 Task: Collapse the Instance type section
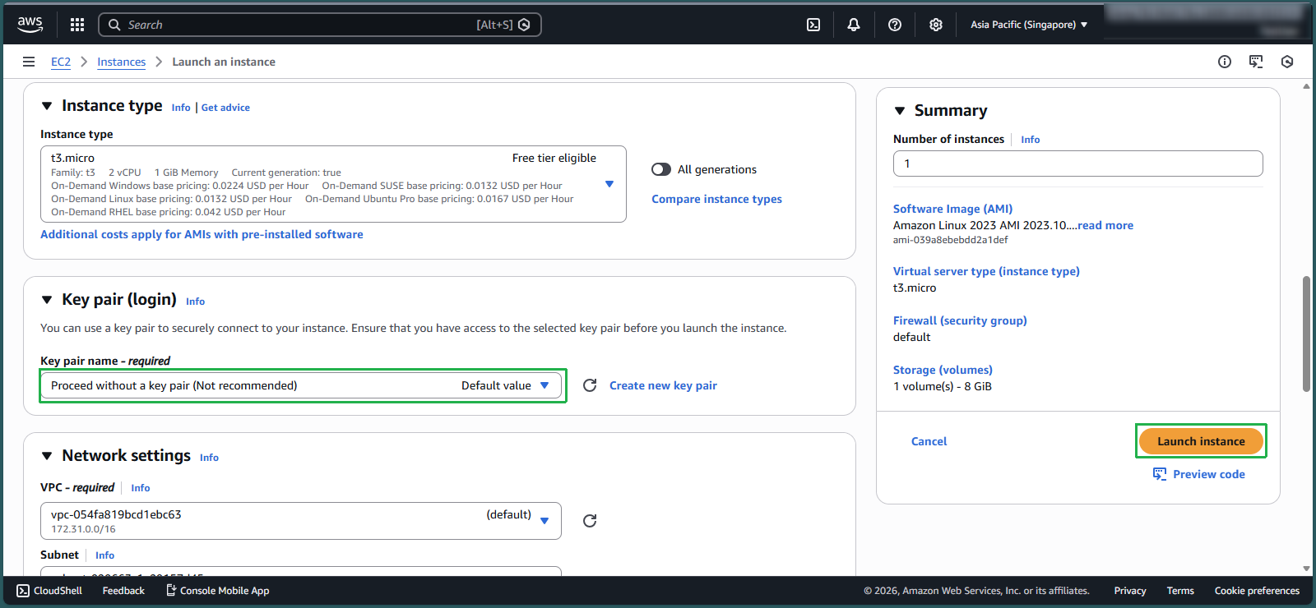[47, 106]
